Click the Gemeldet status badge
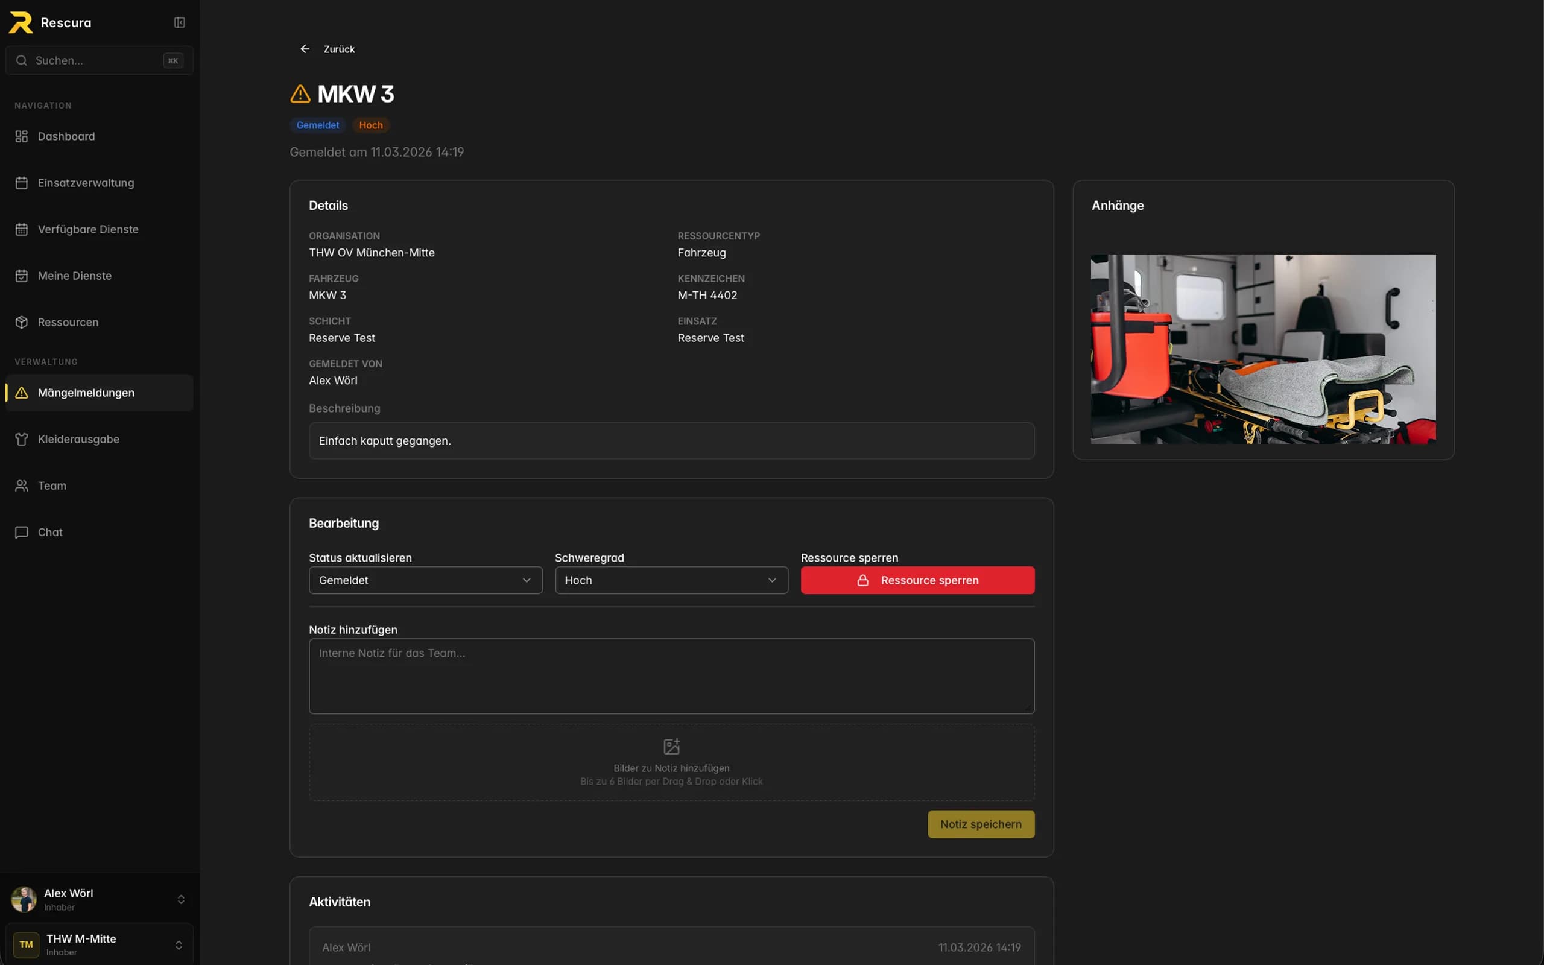Screen dimensions: 1544x965 pyautogui.click(x=318, y=125)
